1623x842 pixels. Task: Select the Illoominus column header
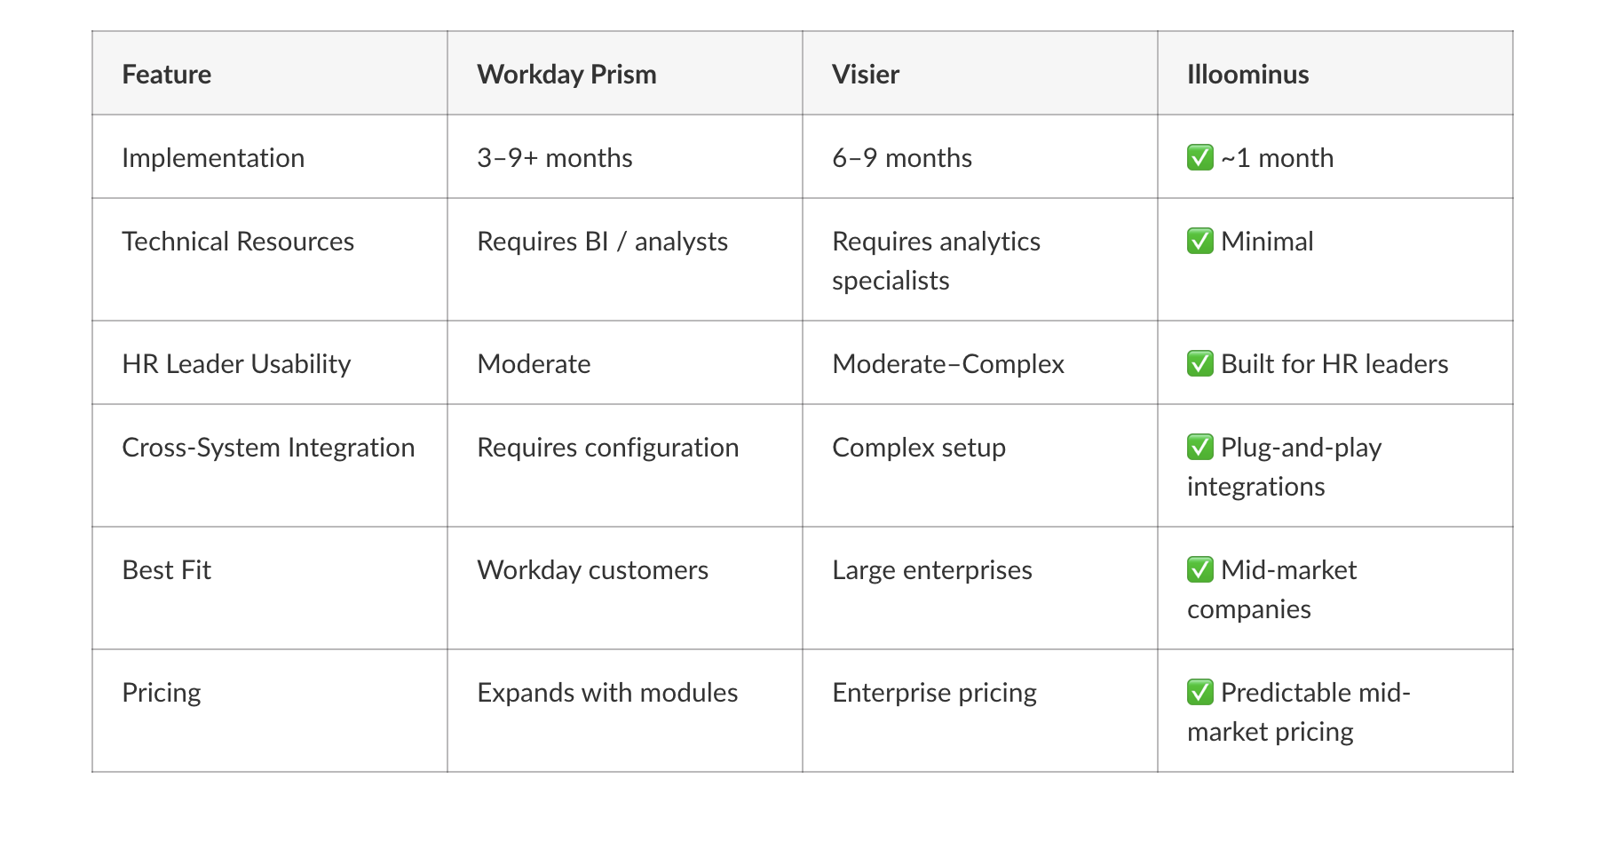click(x=1247, y=74)
